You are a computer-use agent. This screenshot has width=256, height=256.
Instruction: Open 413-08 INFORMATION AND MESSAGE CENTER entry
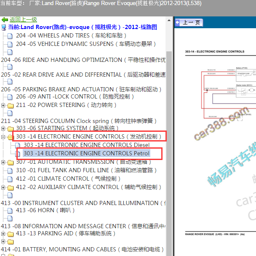coord(83,226)
